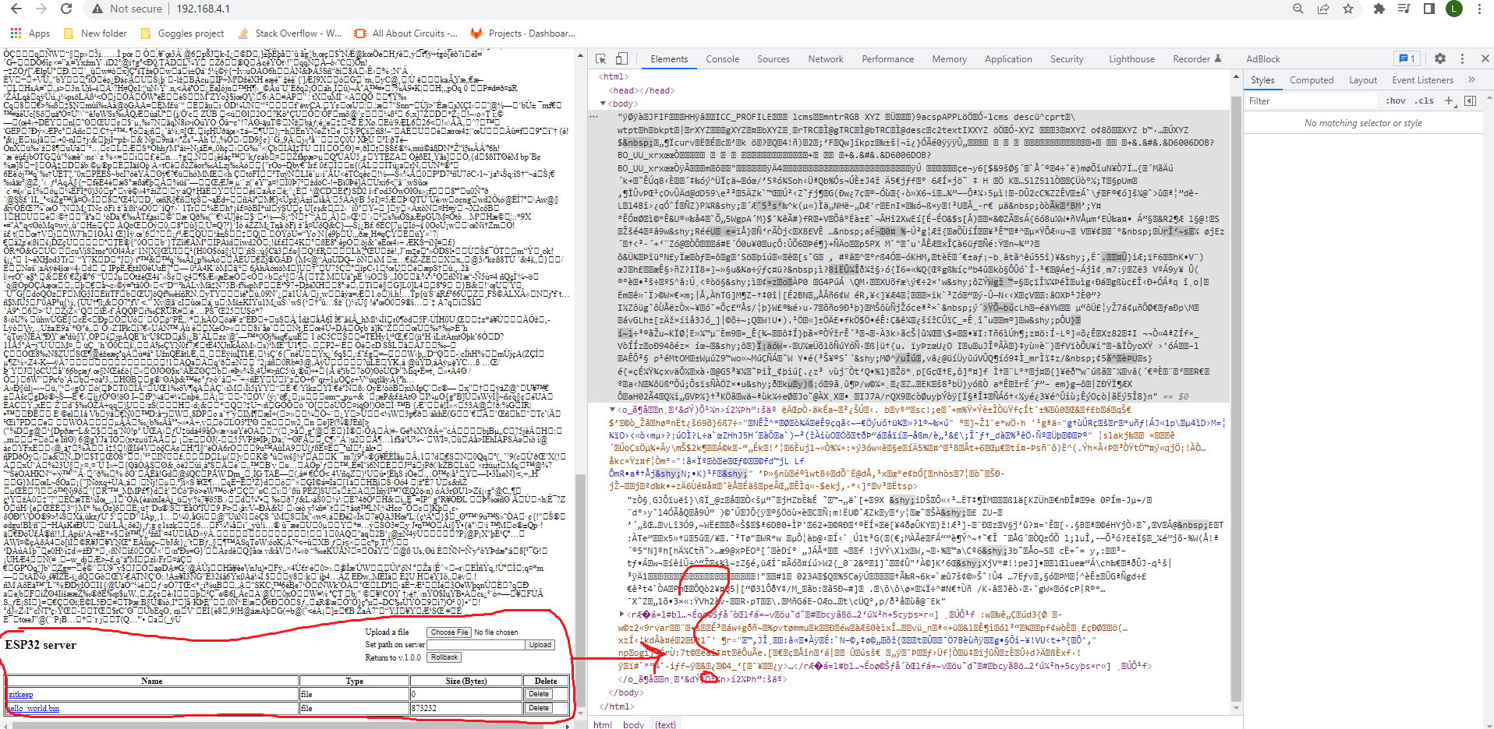Toggle the device toolbar in DevTools
Screen dimensions: 1494x729
click(621, 58)
